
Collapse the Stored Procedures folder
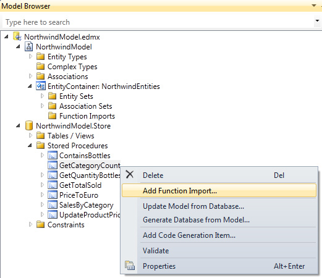click(30, 145)
